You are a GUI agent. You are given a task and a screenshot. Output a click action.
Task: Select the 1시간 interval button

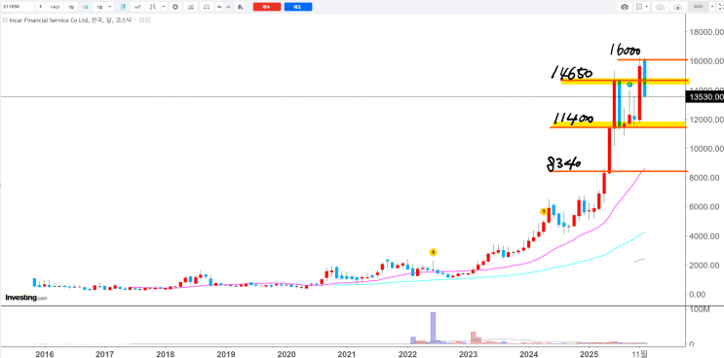(x=55, y=7)
